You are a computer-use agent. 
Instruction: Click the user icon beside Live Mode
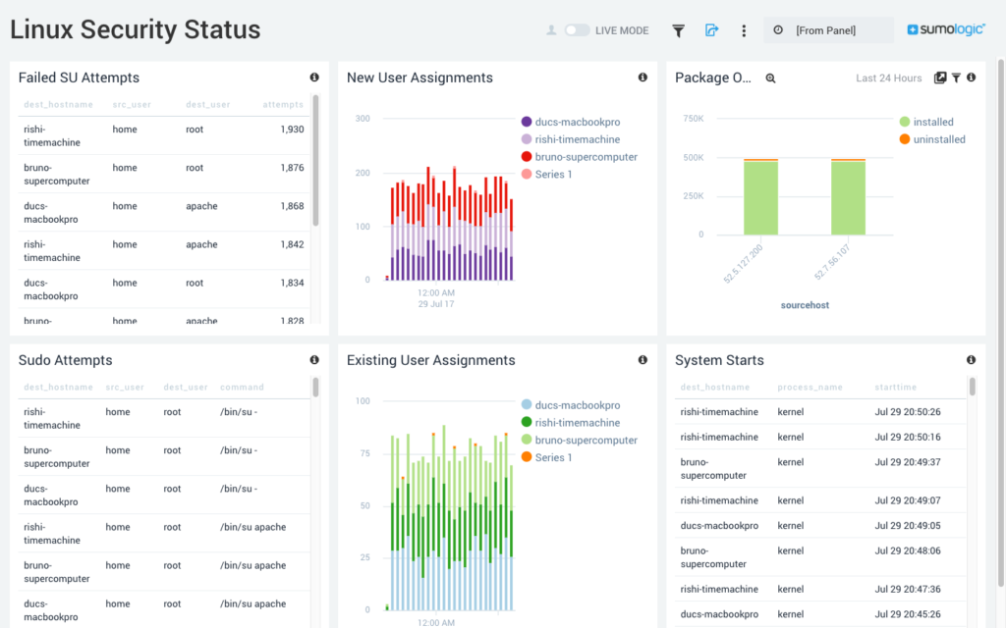tap(551, 30)
